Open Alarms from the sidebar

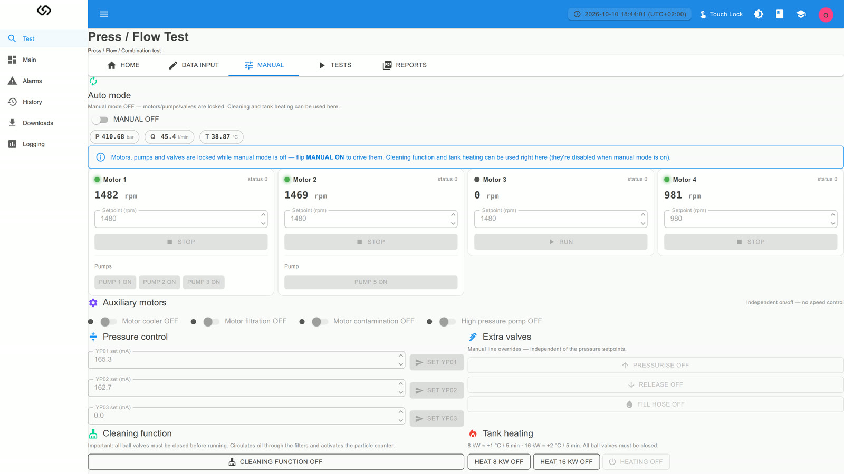click(44, 81)
